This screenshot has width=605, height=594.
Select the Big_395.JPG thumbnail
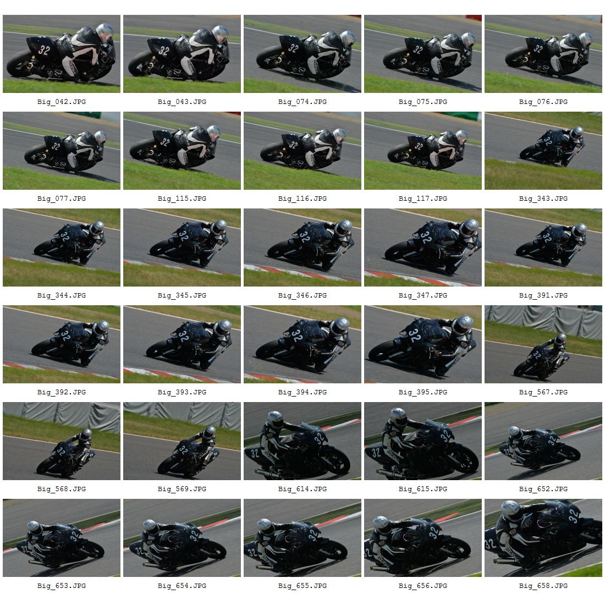(x=423, y=345)
